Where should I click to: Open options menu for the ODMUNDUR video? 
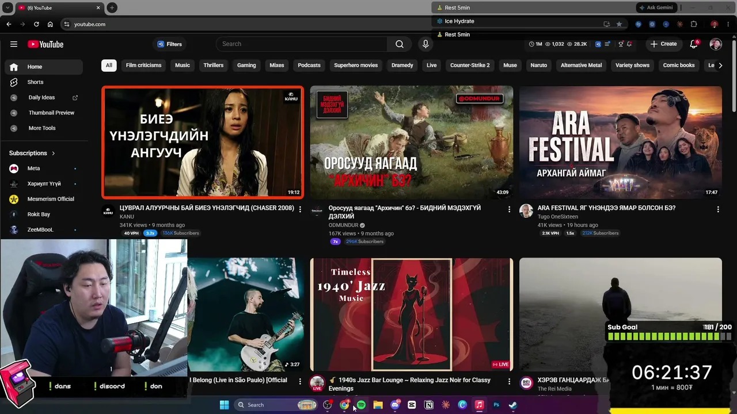tap(509, 209)
